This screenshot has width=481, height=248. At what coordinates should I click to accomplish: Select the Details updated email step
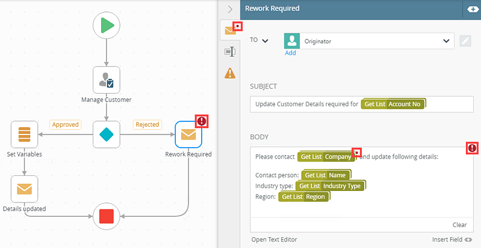(x=24, y=189)
